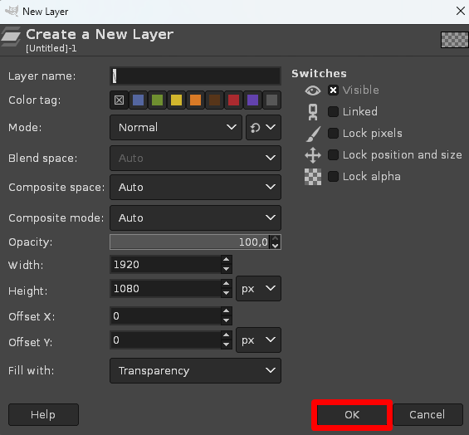Click the Linked chain icon
469x435 pixels.
tap(313, 112)
